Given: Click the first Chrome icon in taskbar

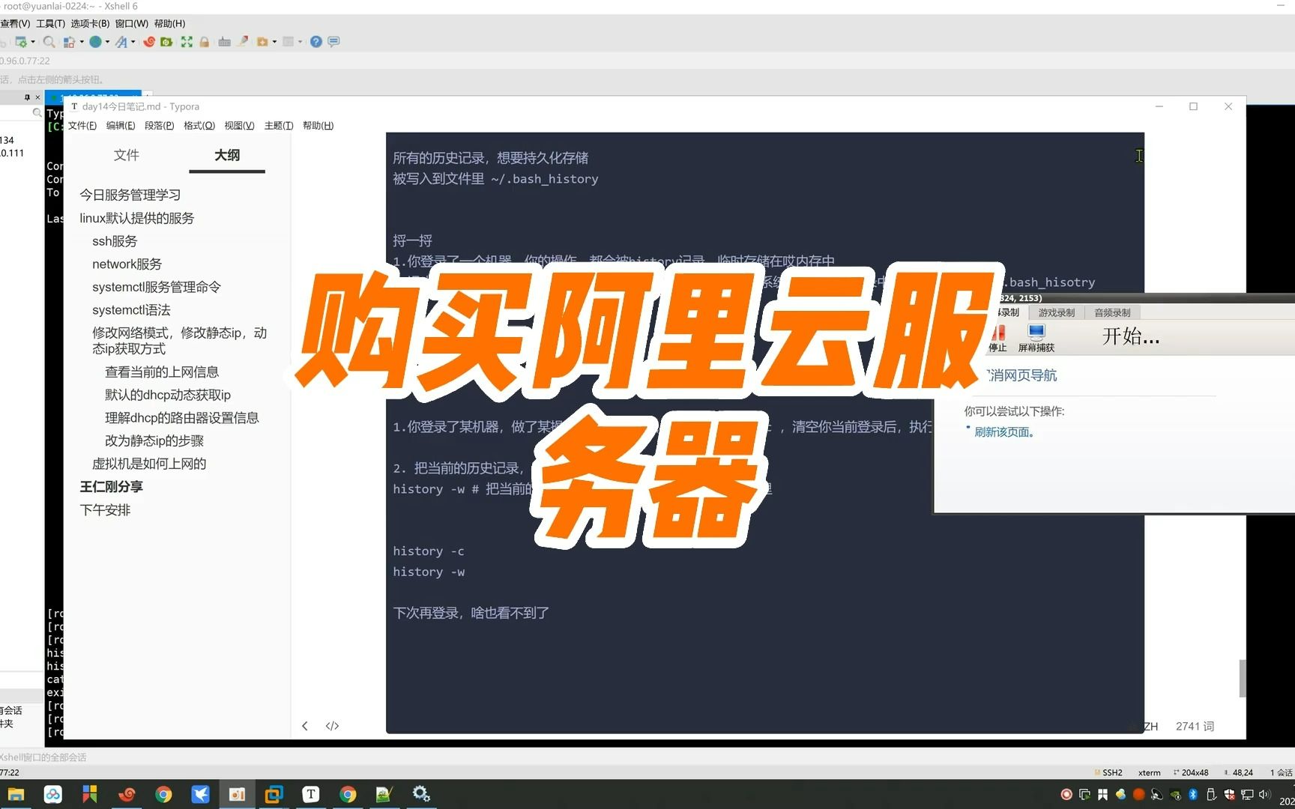Looking at the screenshot, I should (163, 795).
